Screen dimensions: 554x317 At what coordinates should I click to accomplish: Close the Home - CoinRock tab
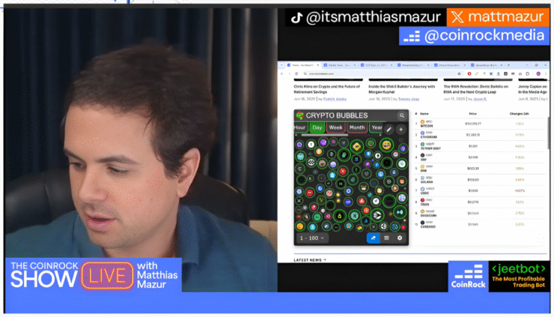pos(318,65)
